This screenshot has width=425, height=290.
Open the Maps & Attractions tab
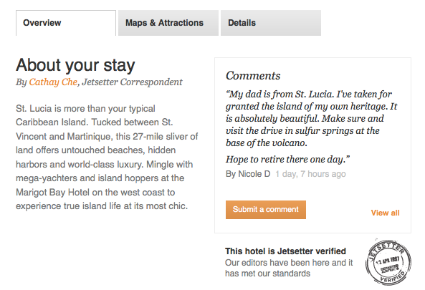(168, 23)
